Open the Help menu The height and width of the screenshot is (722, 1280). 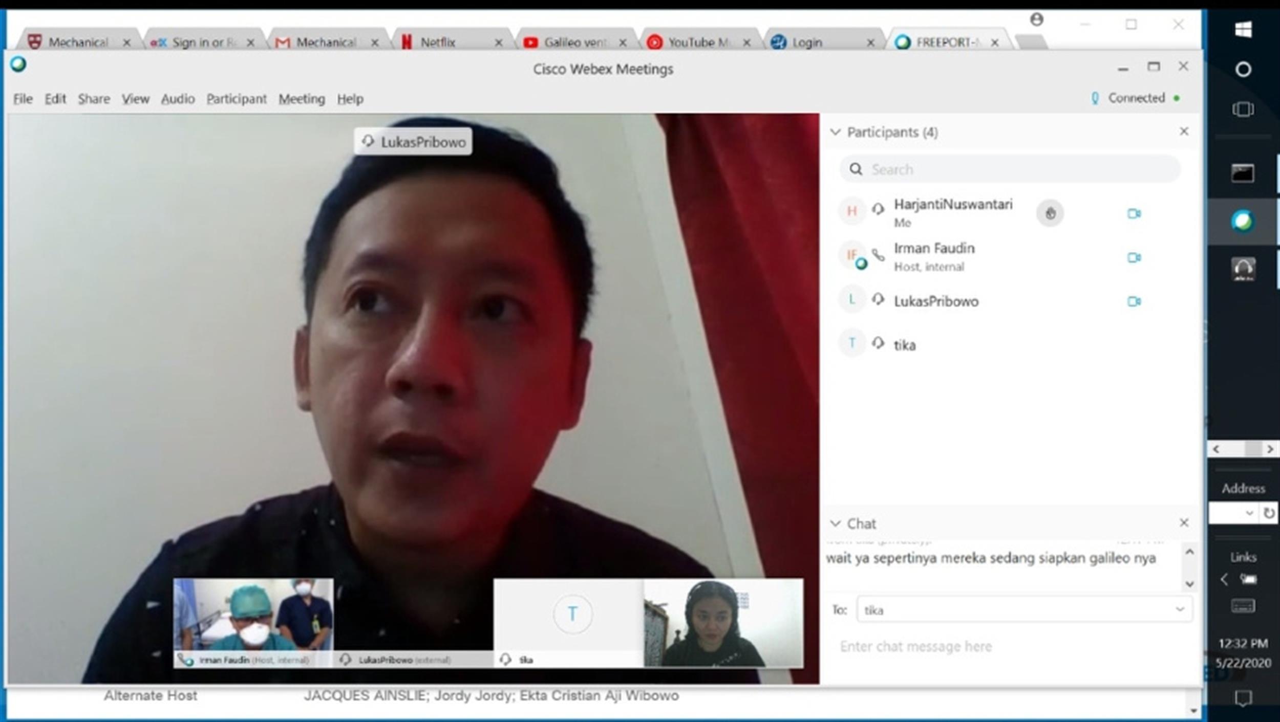point(350,99)
